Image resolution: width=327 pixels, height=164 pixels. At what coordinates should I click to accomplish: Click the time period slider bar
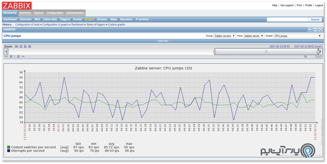tap(266, 52)
